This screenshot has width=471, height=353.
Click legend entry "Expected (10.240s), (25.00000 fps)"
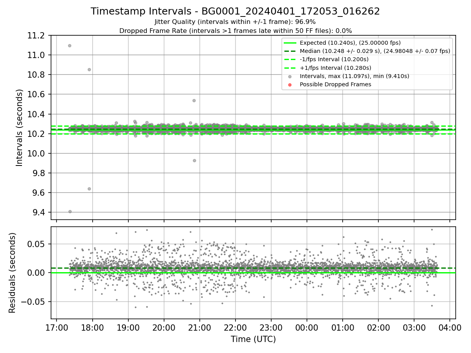tap(350, 43)
